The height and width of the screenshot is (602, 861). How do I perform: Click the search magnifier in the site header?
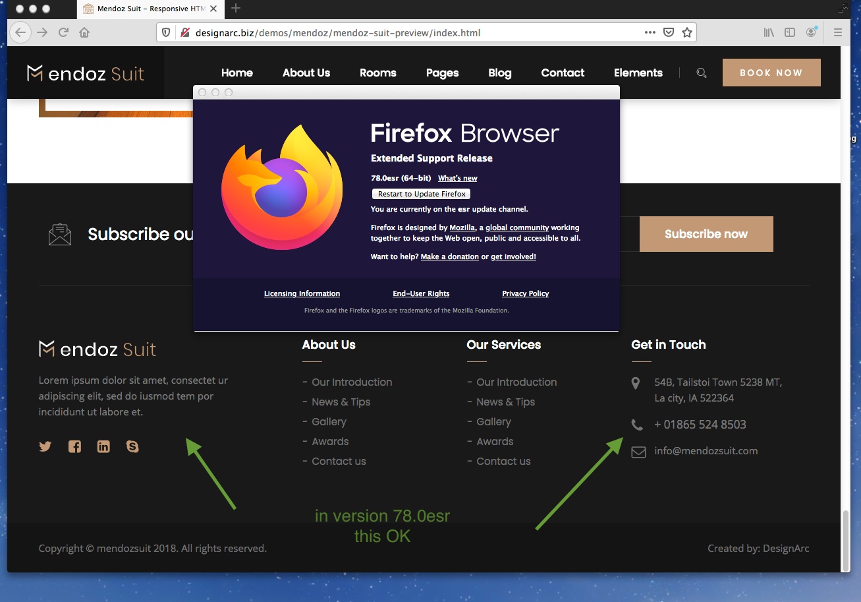pos(702,73)
